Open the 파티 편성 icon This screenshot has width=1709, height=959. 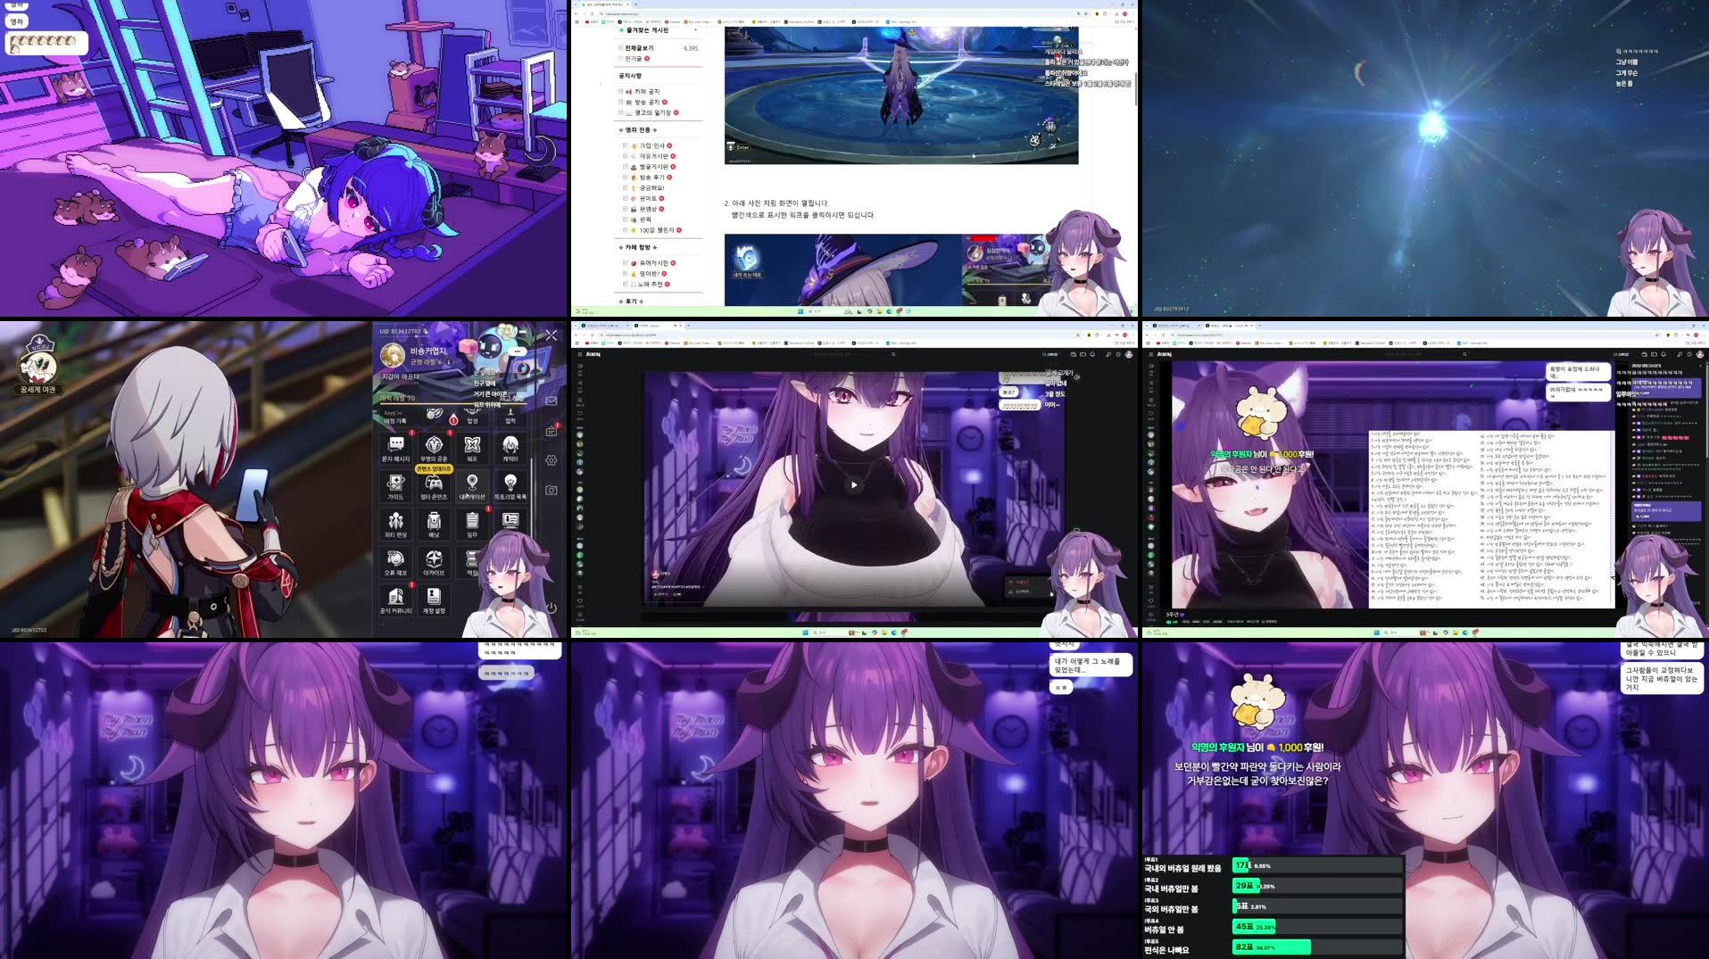point(396,525)
